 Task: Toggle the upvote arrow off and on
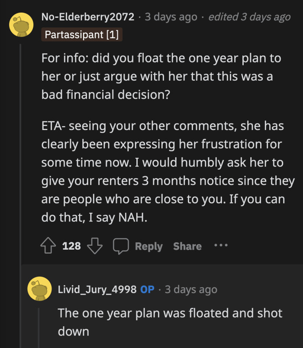48,246
